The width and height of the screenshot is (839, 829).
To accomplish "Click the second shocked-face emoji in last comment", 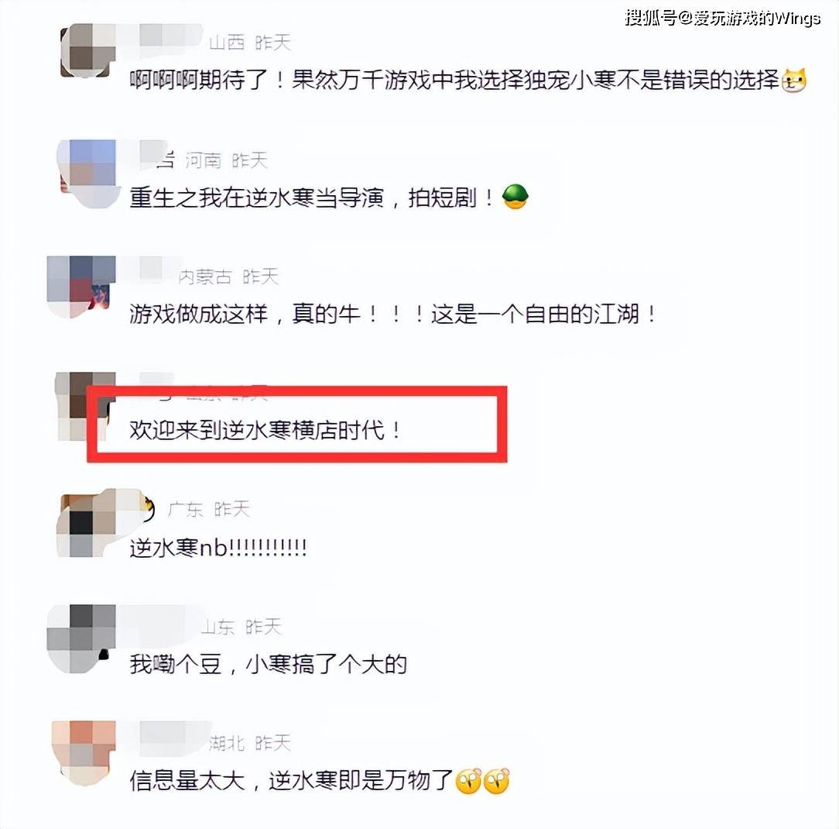I will pos(497,781).
